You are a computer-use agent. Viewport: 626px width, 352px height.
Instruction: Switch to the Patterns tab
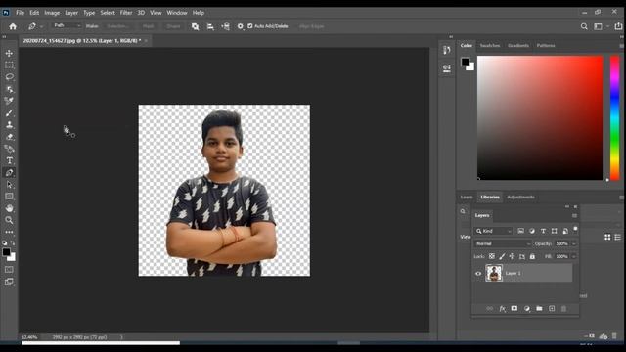(x=546, y=46)
